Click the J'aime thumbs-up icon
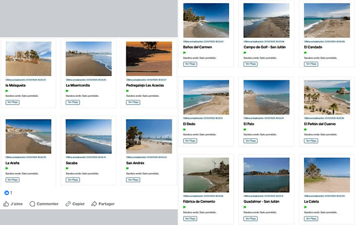355x225 pixels. click(x=6, y=204)
